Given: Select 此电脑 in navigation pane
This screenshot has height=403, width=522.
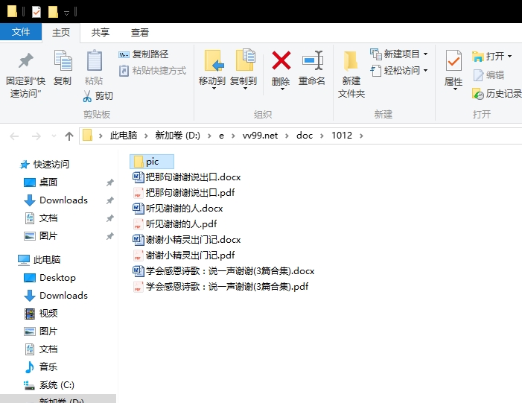Looking at the screenshot, I should pyautogui.click(x=39, y=259).
